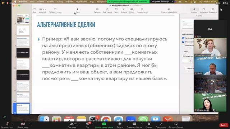Enable the Номер слайда checkbox
230x129 pixels.
point(183,46)
